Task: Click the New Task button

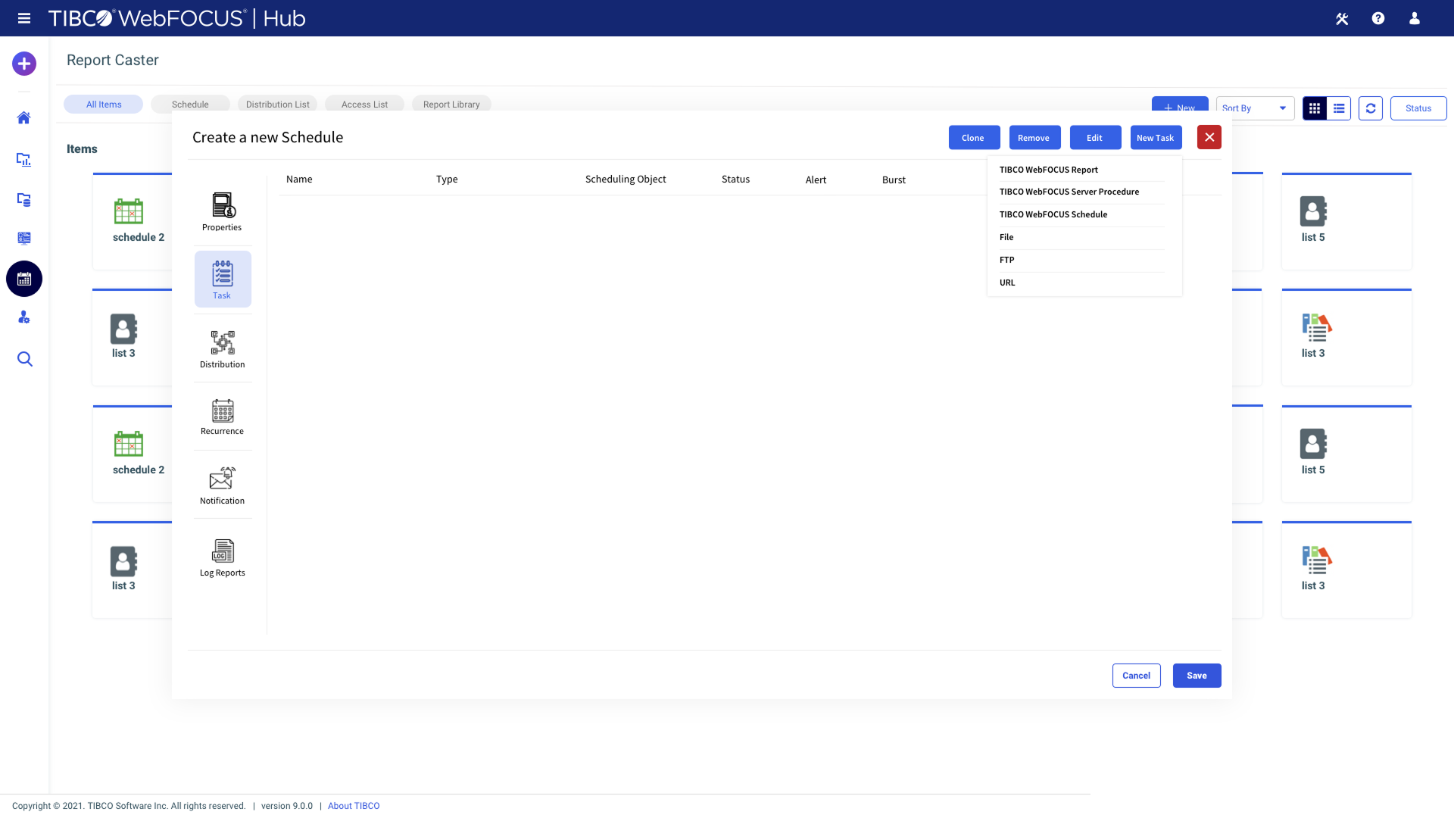Action: (1156, 138)
